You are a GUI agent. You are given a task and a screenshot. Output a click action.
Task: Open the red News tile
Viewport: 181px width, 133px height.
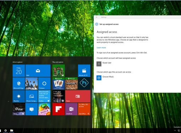click(78, 96)
